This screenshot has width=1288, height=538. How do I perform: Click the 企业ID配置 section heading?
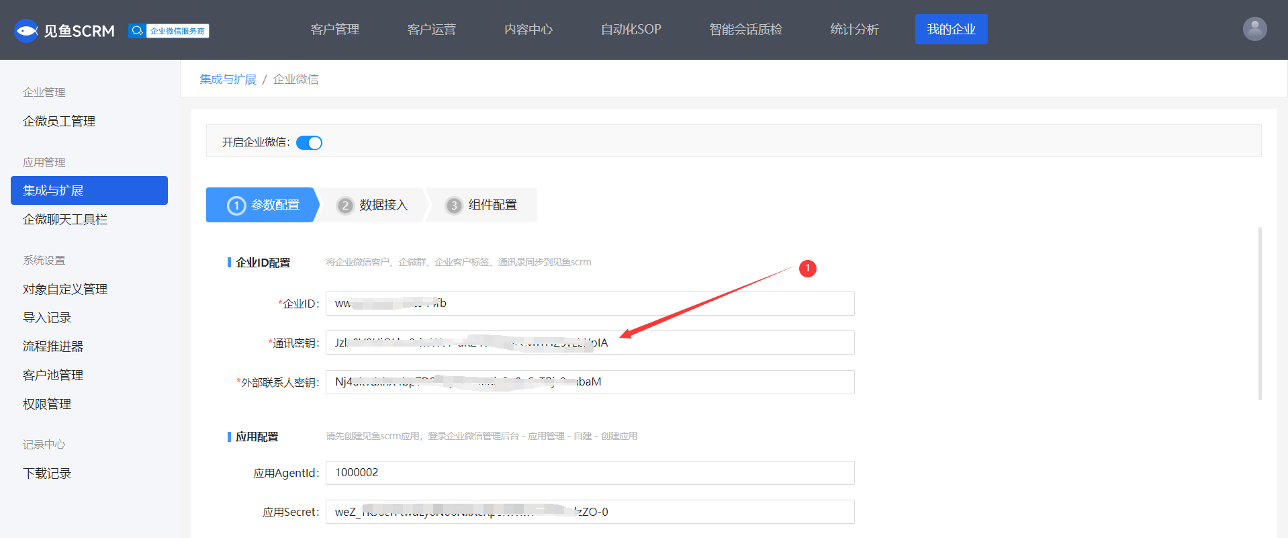[x=263, y=263]
